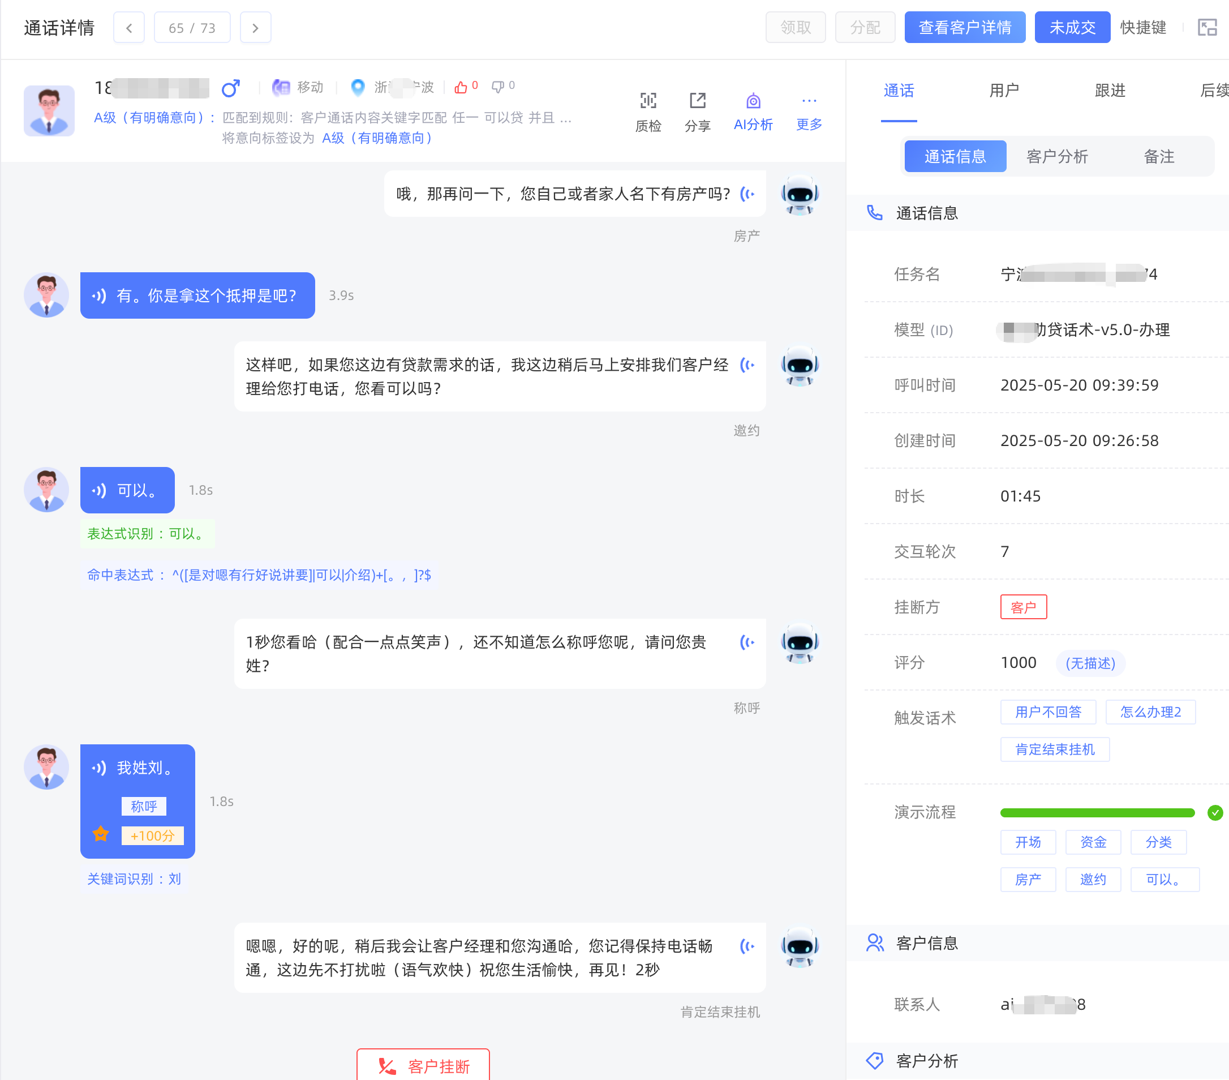Go to previous call record arrow
The image size is (1229, 1080).
click(128, 28)
